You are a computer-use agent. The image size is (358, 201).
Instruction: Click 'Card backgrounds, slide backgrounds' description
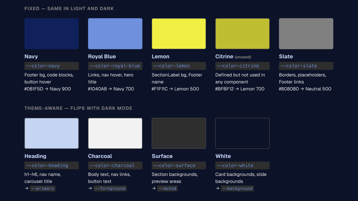pos(241,178)
